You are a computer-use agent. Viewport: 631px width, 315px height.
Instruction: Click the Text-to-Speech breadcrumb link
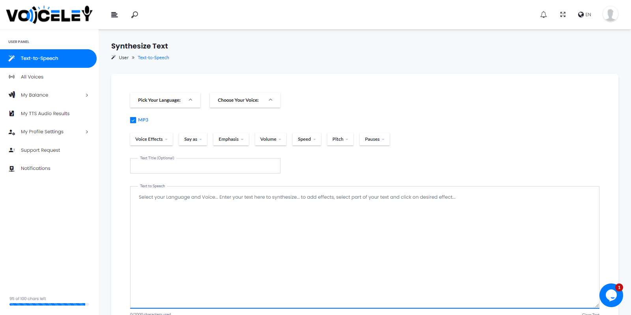(x=153, y=58)
